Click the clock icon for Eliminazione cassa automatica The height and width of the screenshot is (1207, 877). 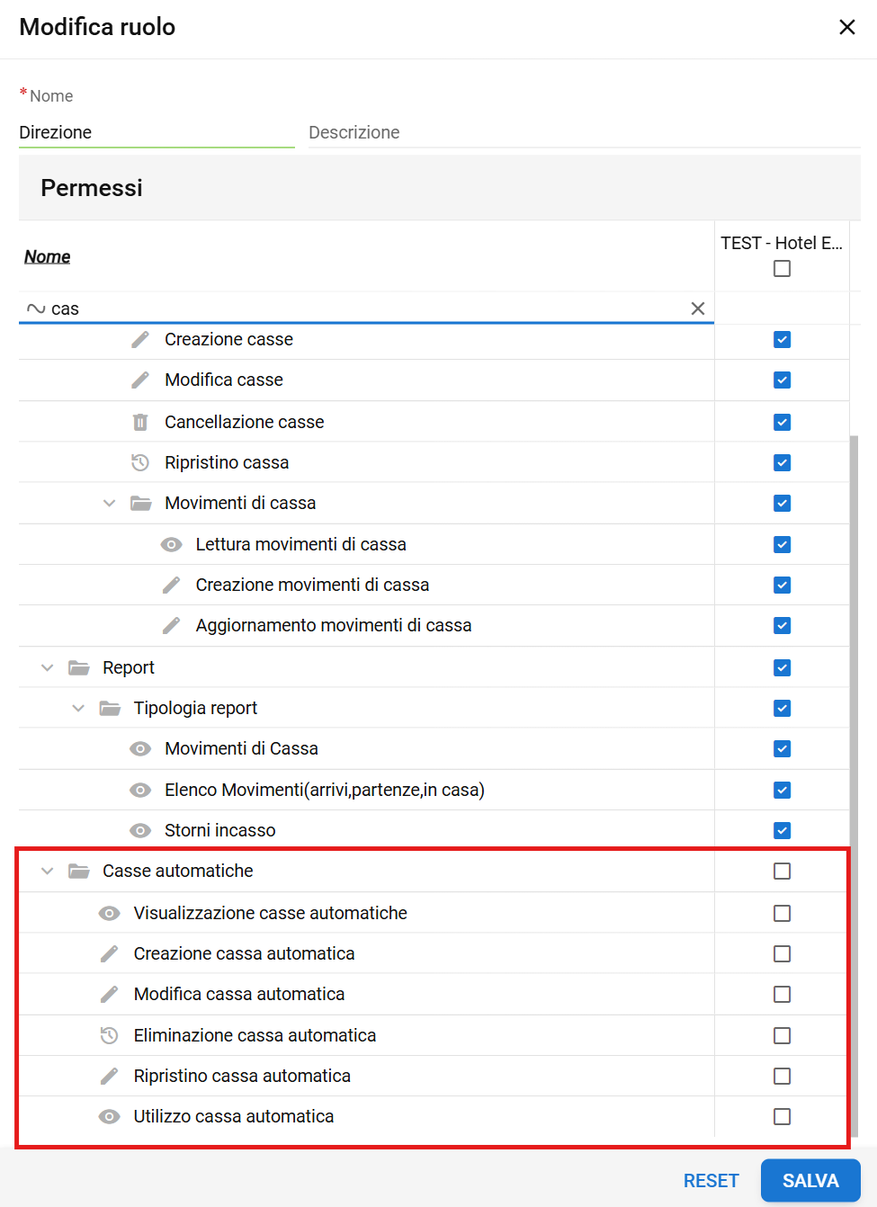(109, 1035)
